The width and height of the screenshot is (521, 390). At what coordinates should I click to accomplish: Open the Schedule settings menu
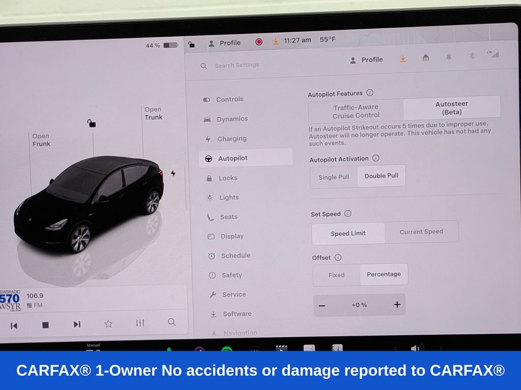pyautogui.click(x=235, y=256)
